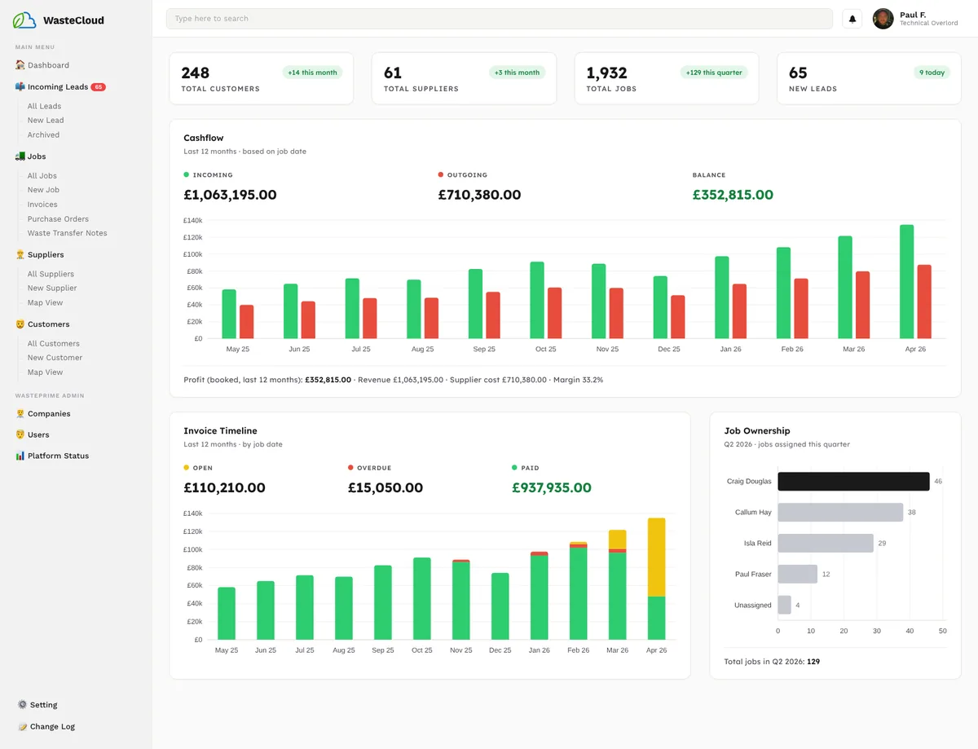
Task: Open Change Log page
Action: [x=52, y=726]
